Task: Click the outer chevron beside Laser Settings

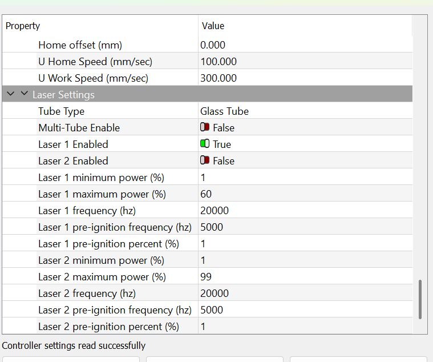Action: [x=10, y=94]
